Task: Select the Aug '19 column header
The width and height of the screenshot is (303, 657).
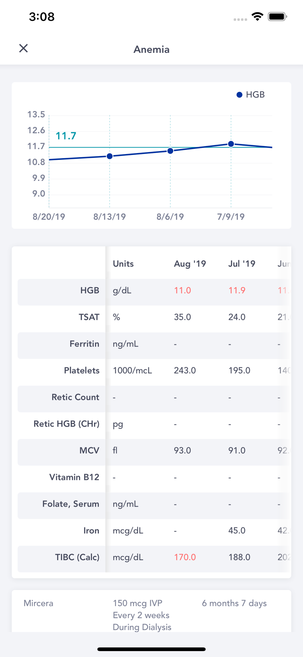Action: pos(190,264)
